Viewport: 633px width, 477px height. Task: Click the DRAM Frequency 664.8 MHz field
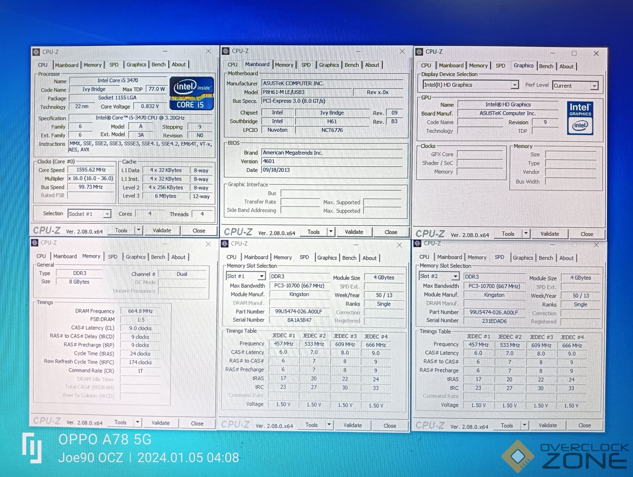point(140,311)
